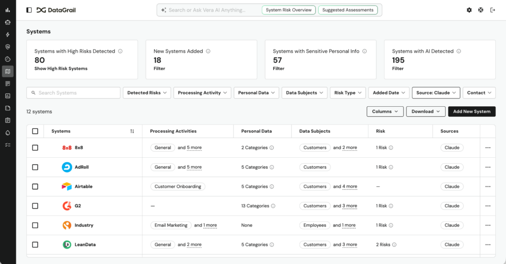Click the System Risk Overview suggestion chip
This screenshot has width=506, height=264.
[289, 10]
